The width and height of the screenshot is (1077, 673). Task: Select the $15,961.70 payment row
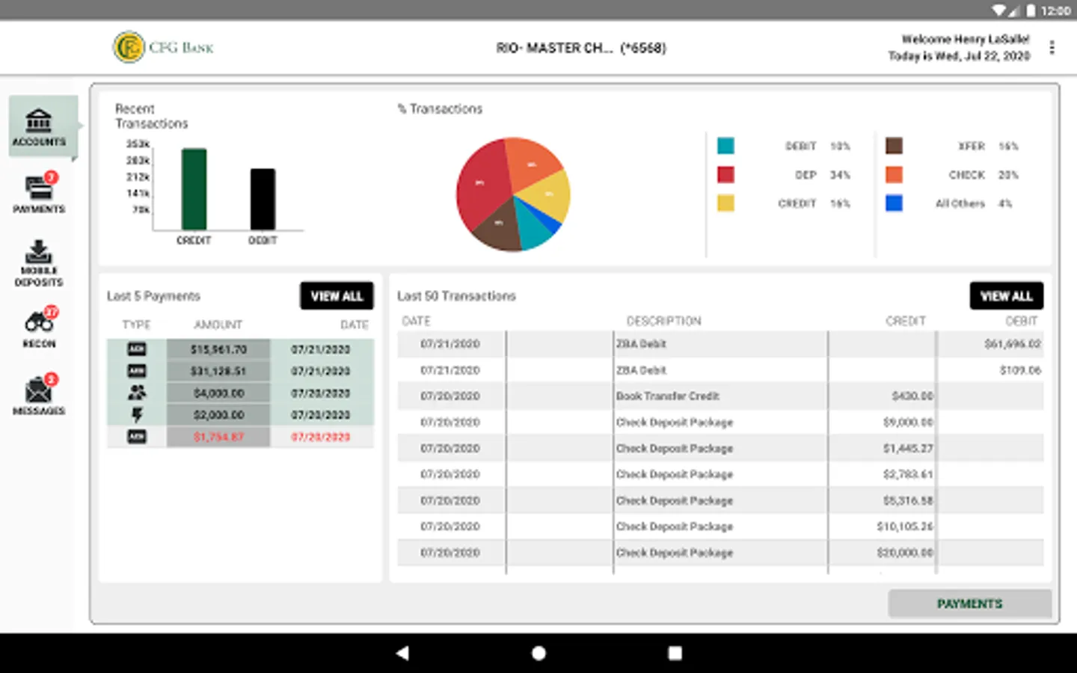[x=240, y=349]
